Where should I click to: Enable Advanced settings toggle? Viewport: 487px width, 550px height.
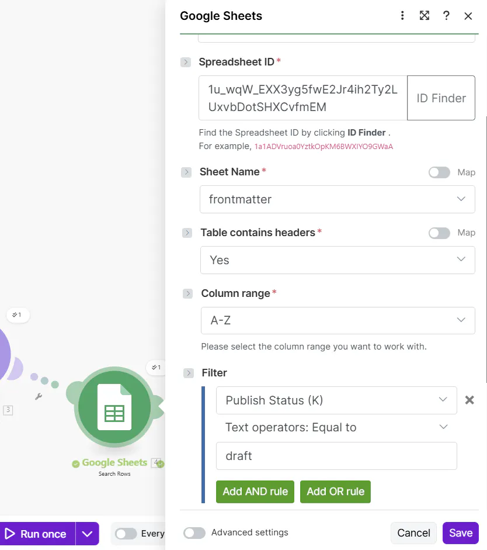194,532
